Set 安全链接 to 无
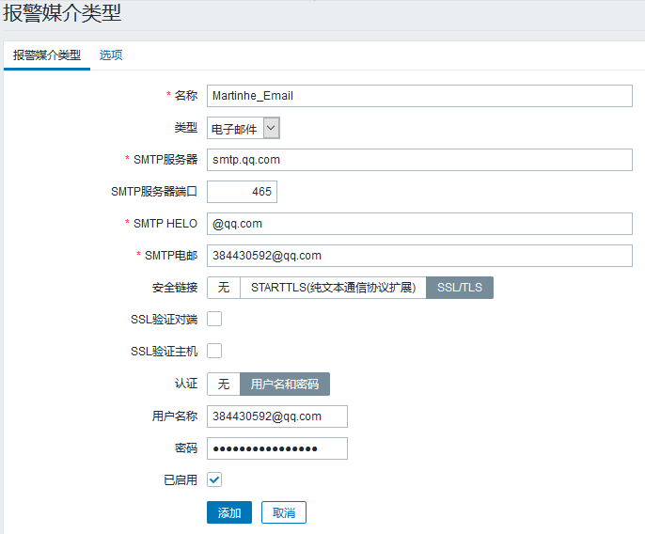The height and width of the screenshot is (534, 645). [x=223, y=288]
